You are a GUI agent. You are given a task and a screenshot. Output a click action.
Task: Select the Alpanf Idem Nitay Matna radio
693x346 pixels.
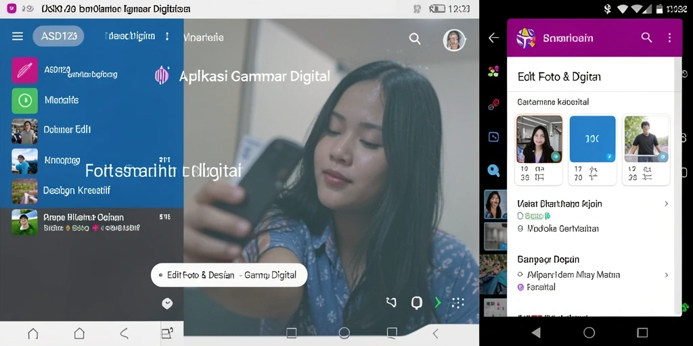520,275
